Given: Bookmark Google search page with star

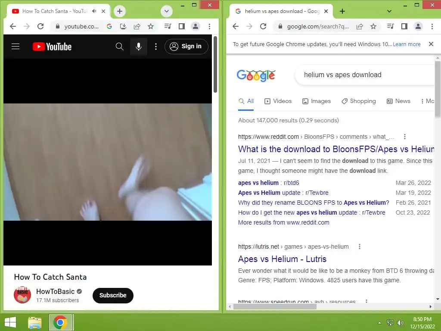Looking at the screenshot, I should [373, 26].
